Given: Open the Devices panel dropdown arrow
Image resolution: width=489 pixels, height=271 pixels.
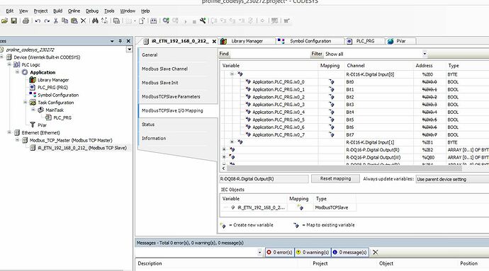Looking at the screenshot, I should pos(112,41).
